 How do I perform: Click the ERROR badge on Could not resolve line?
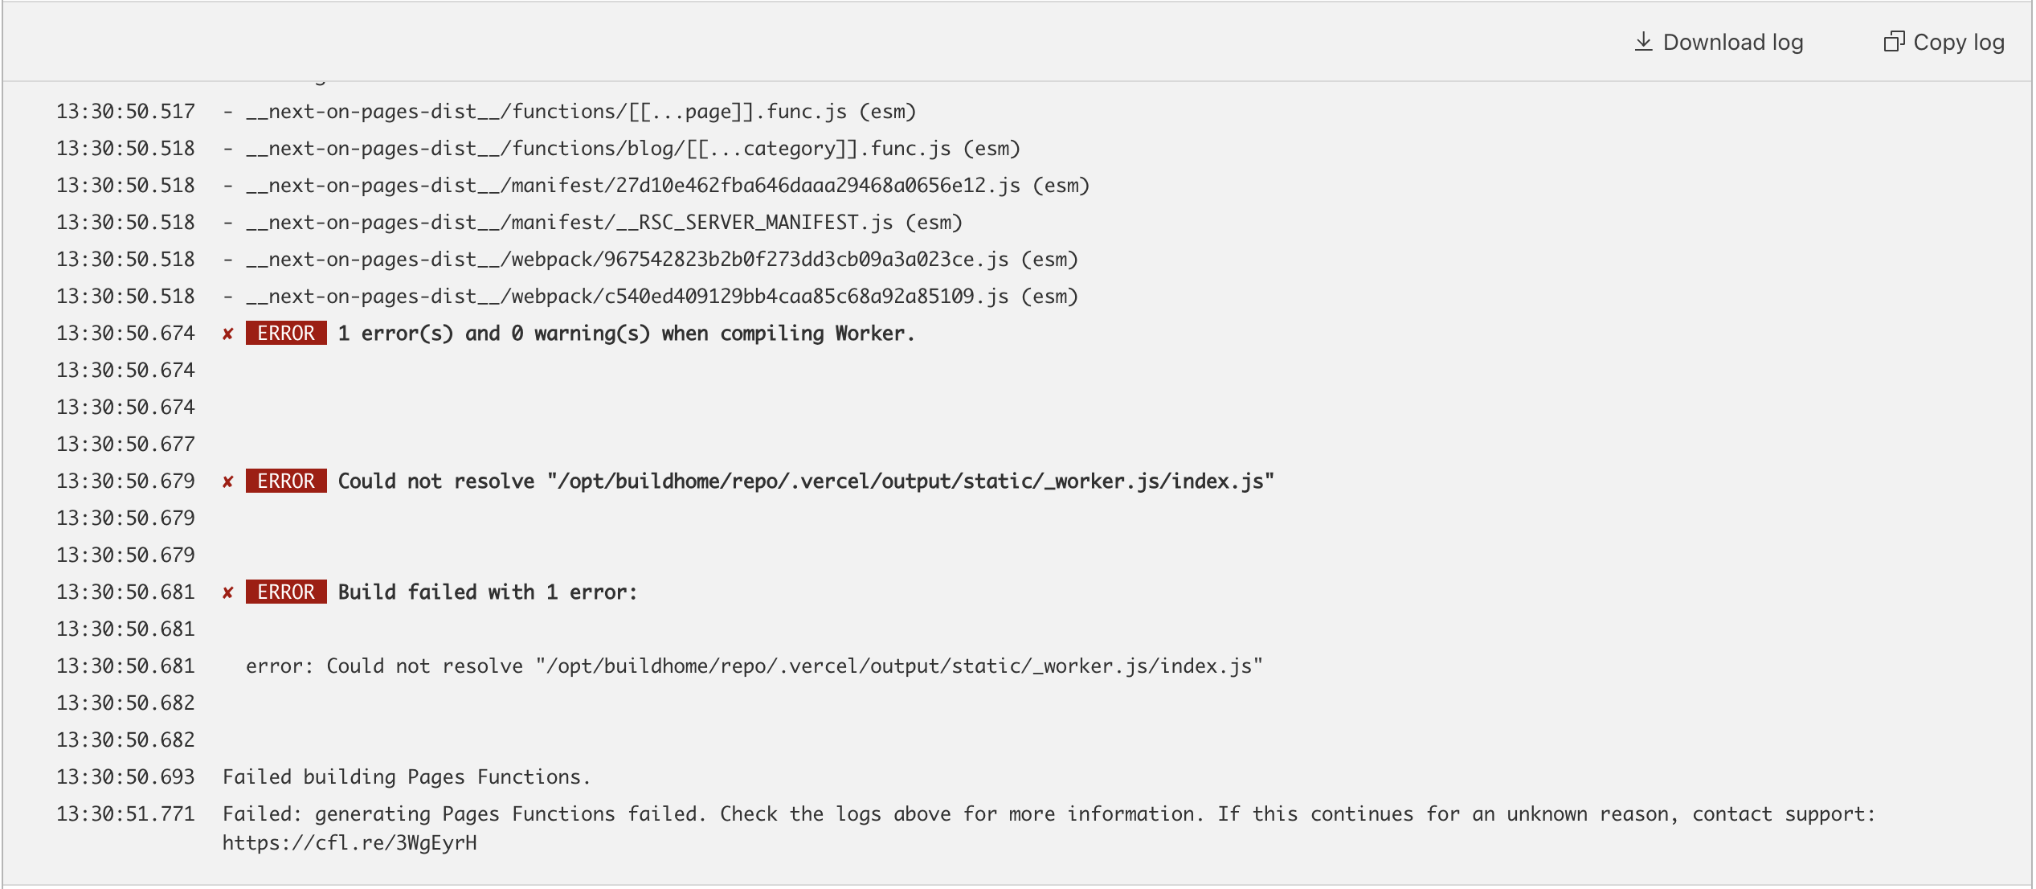pyautogui.click(x=286, y=481)
